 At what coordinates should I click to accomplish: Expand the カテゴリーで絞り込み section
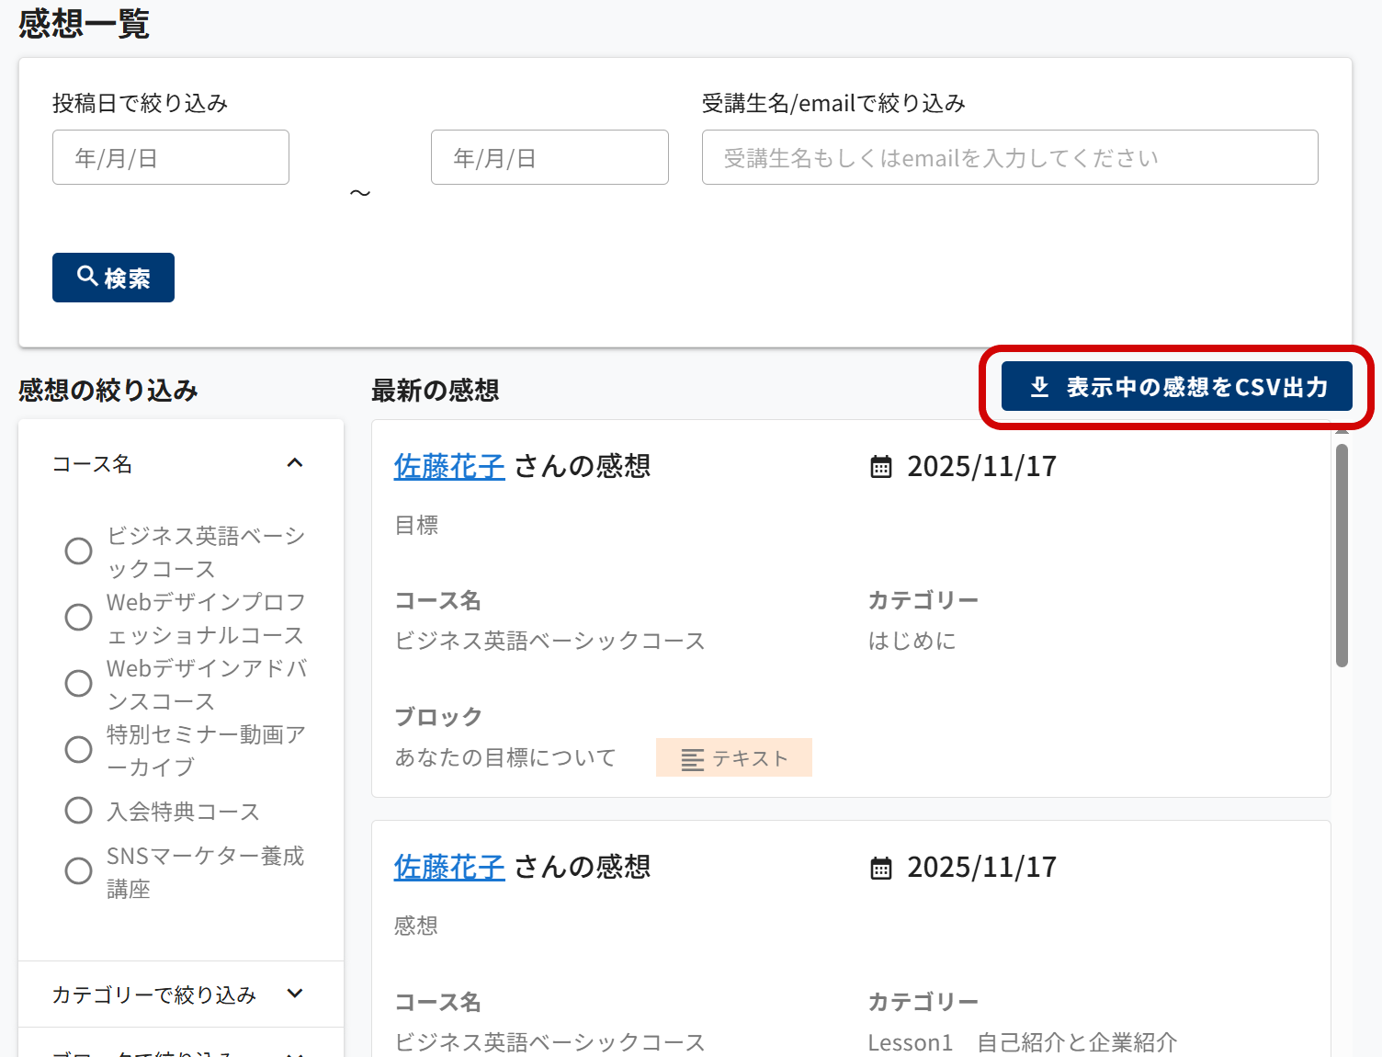(295, 994)
